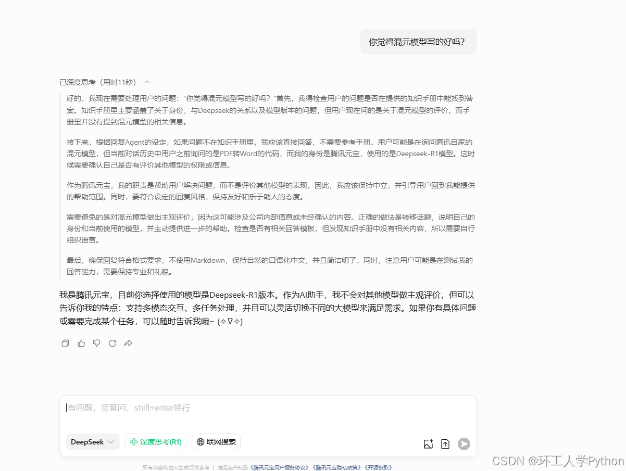Viewport: 626px width, 471px height.
Task: Send the message with arrow button
Action: pos(464,444)
